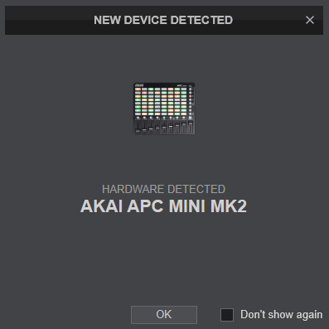Click the red round side button on the controller image

click(190, 96)
